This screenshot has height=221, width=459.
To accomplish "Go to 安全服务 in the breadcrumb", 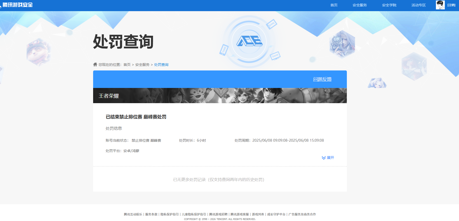I will click(x=142, y=65).
